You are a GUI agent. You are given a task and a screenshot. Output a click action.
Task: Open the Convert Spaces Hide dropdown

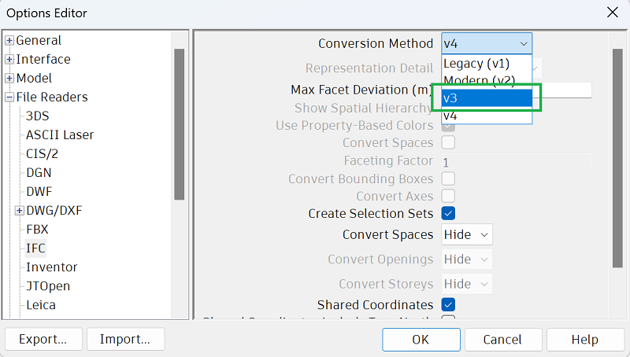click(467, 234)
